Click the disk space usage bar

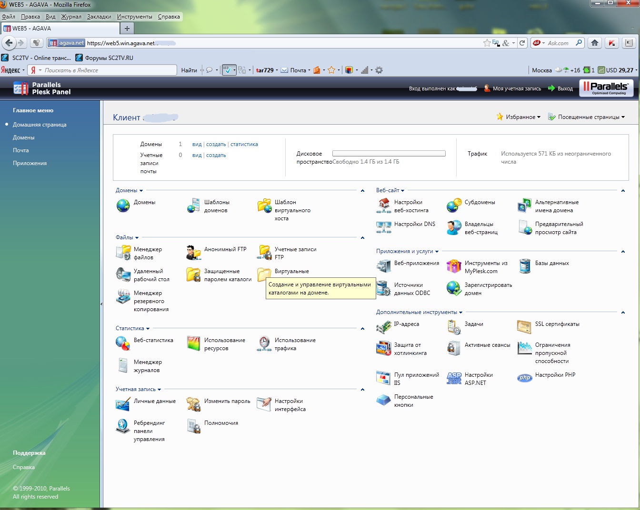pos(389,154)
